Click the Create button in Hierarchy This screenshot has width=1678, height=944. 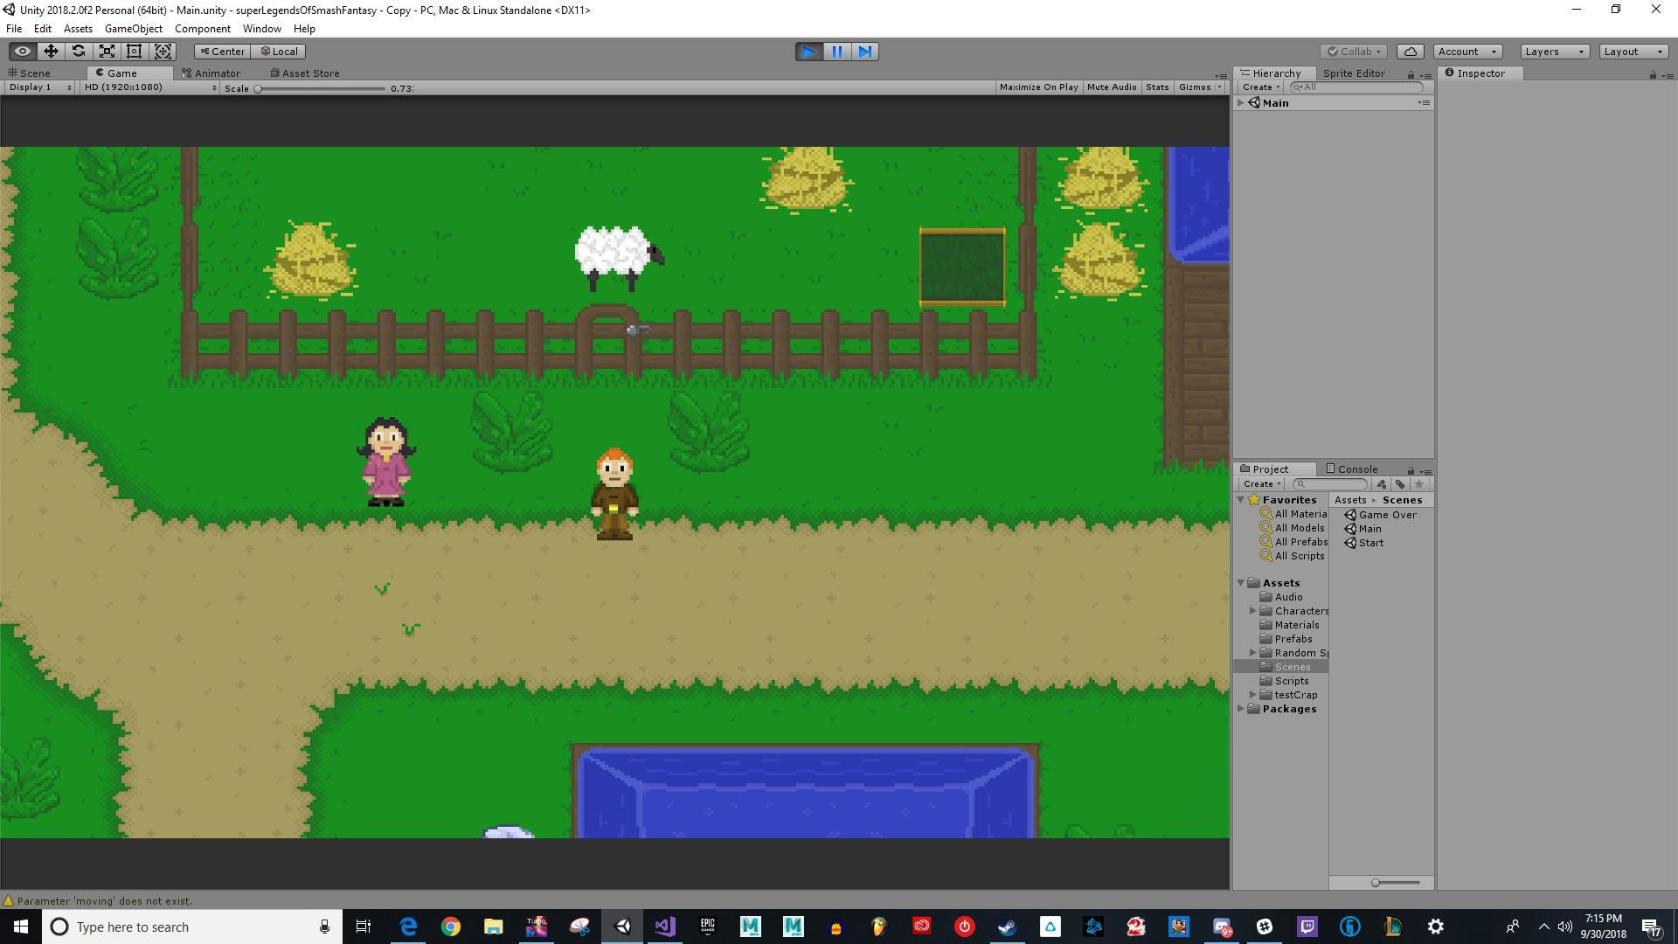click(x=1261, y=87)
